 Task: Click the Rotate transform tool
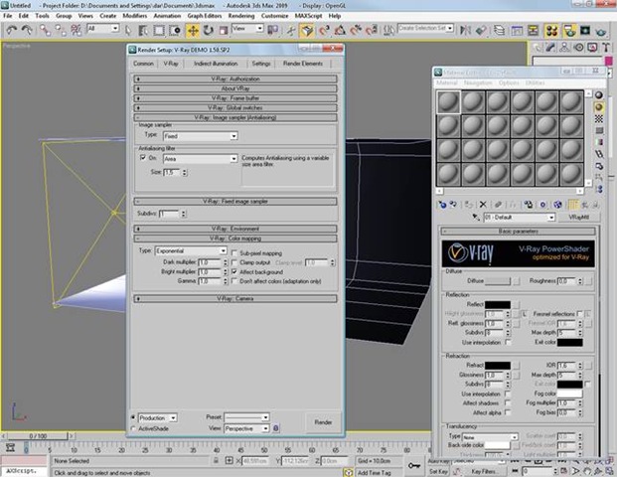click(x=208, y=30)
